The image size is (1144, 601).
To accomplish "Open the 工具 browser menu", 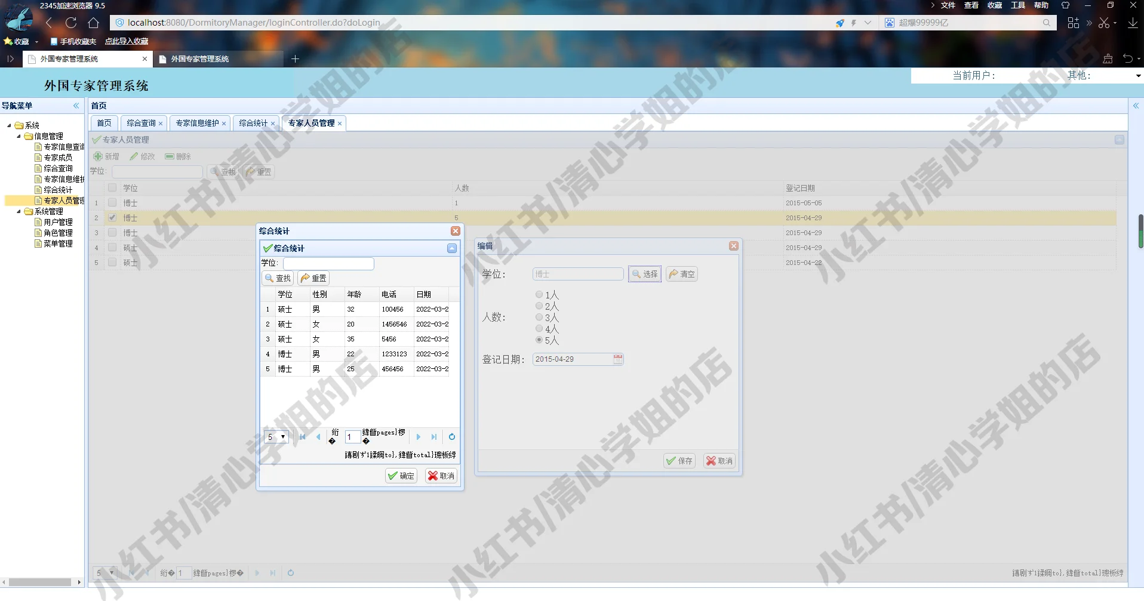I will pyautogui.click(x=1017, y=5).
